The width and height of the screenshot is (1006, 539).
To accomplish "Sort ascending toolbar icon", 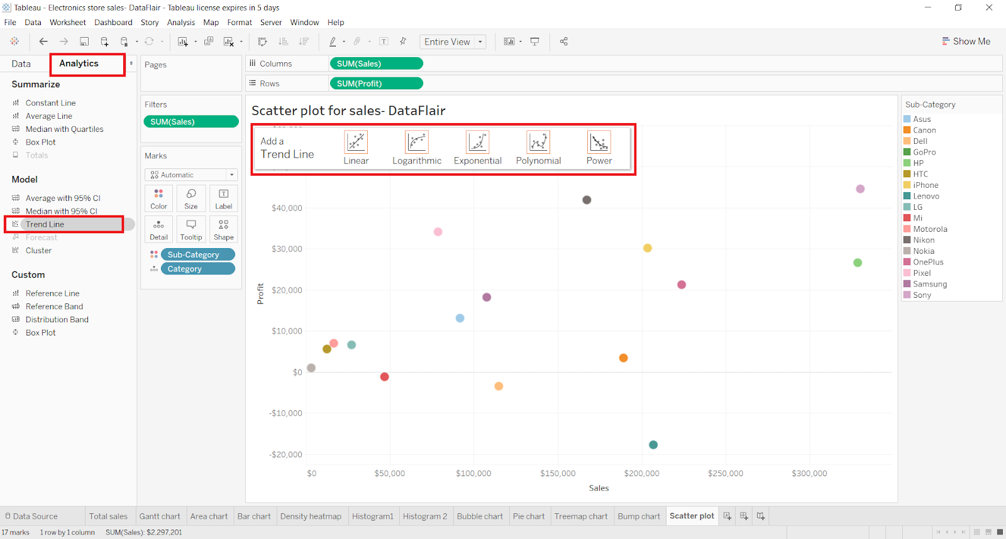I will (284, 41).
